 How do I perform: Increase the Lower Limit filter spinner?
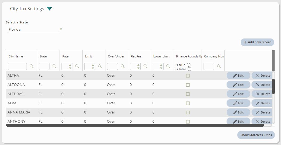[x=161, y=65]
